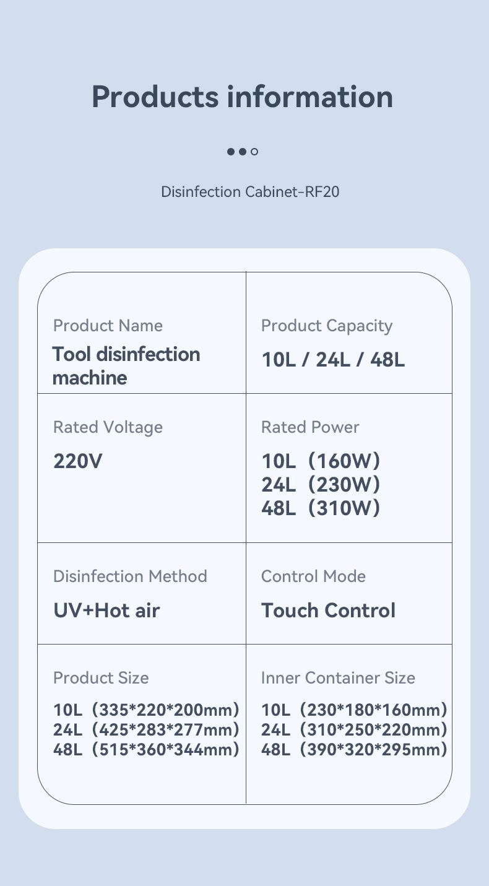Click the Disinfection Method label

[130, 576]
